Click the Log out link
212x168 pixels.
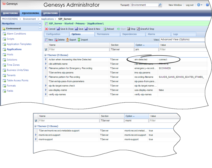pos(190,5)
